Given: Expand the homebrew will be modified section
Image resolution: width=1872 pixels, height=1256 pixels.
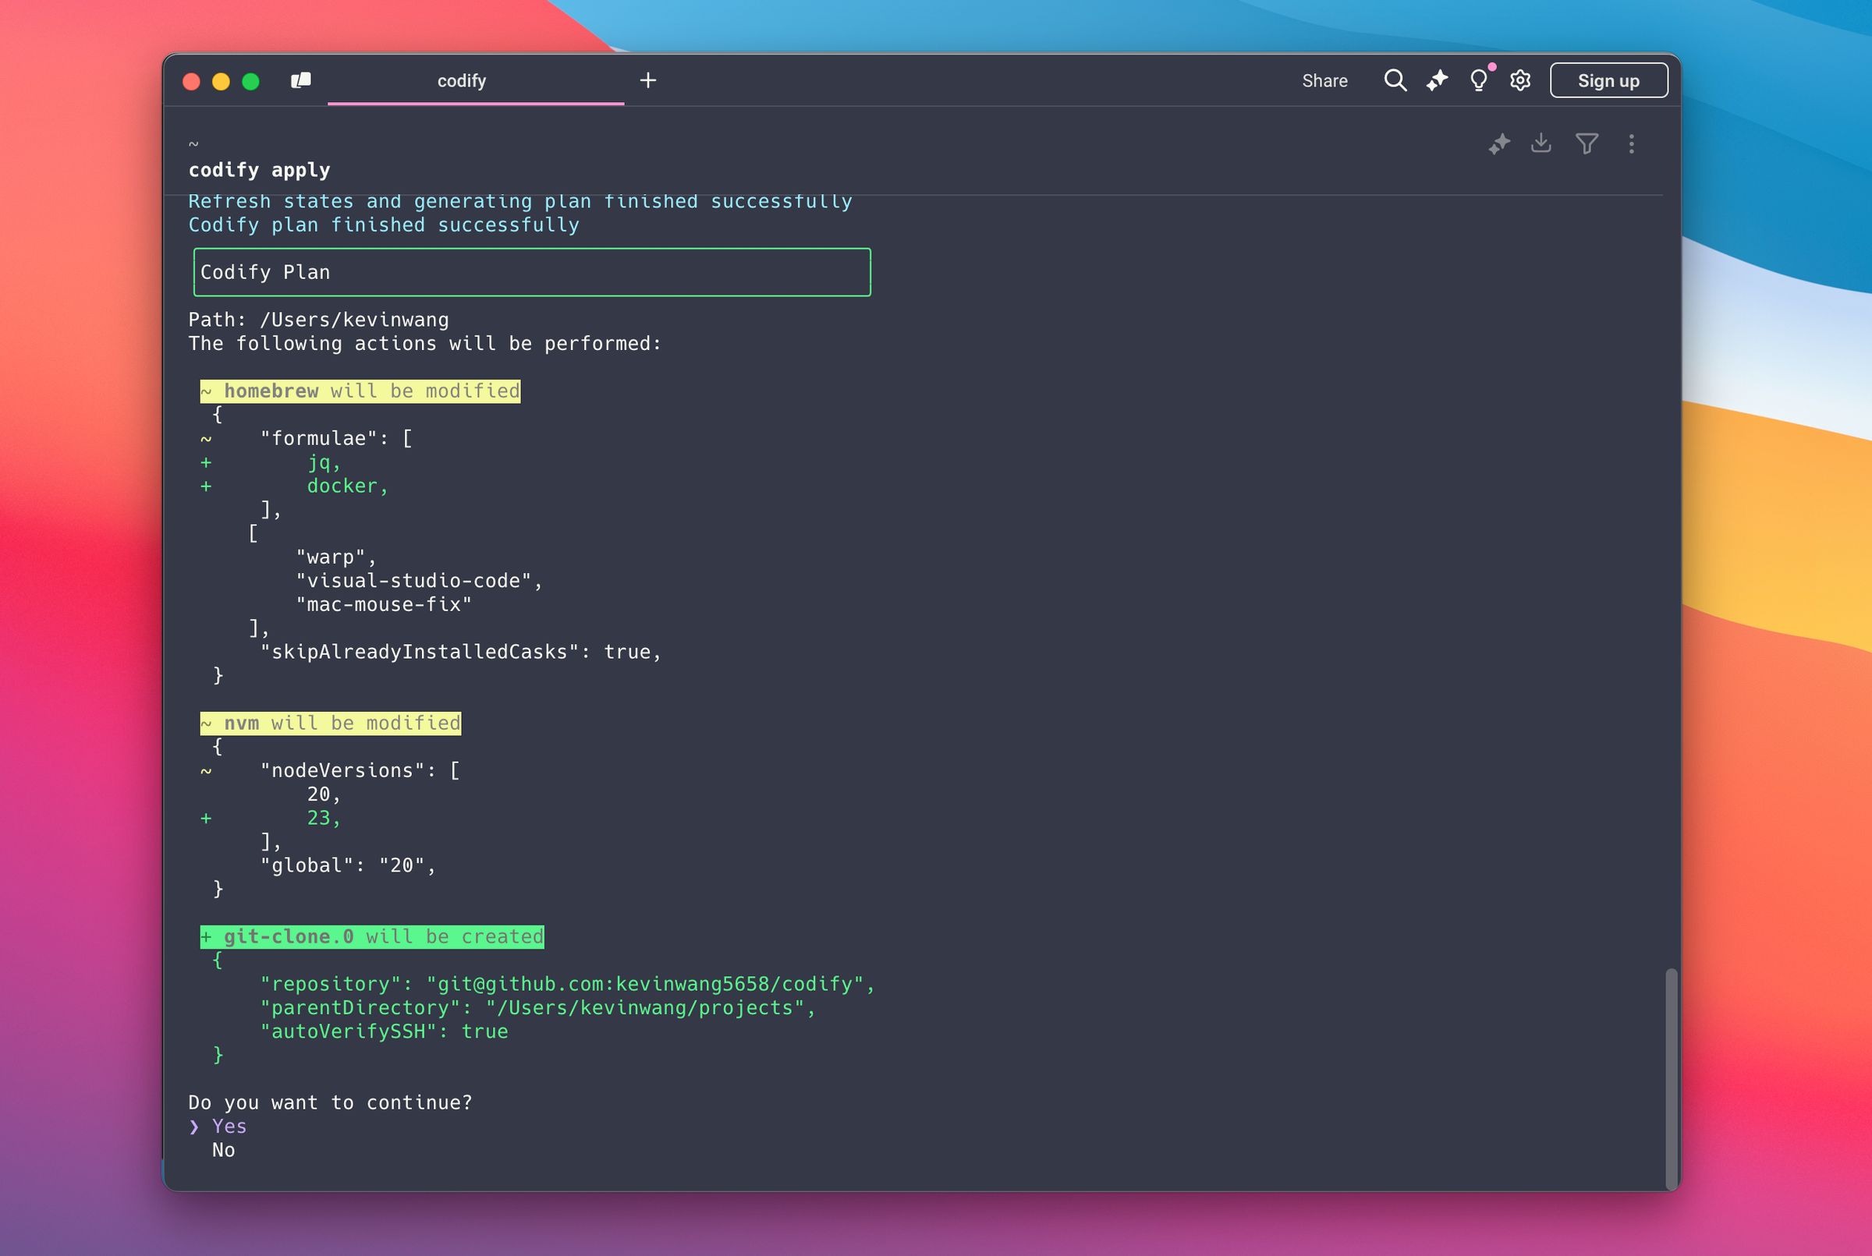Looking at the screenshot, I should coord(360,391).
